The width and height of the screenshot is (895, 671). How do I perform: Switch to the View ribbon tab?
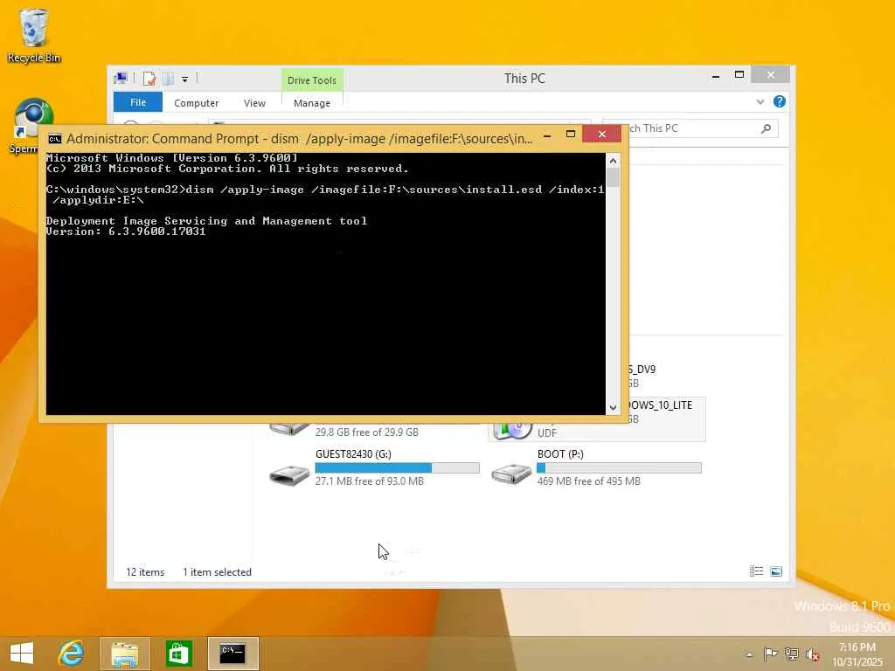(254, 103)
